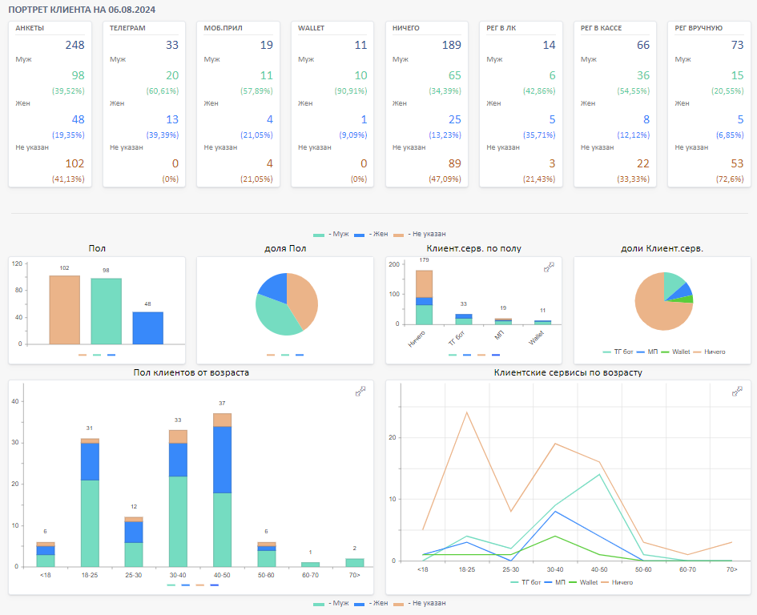Click unspecified percentage (72,6%) in РЕГ ВРУЧНУЮ card
The height and width of the screenshot is (615, 757).
(730, 179)
